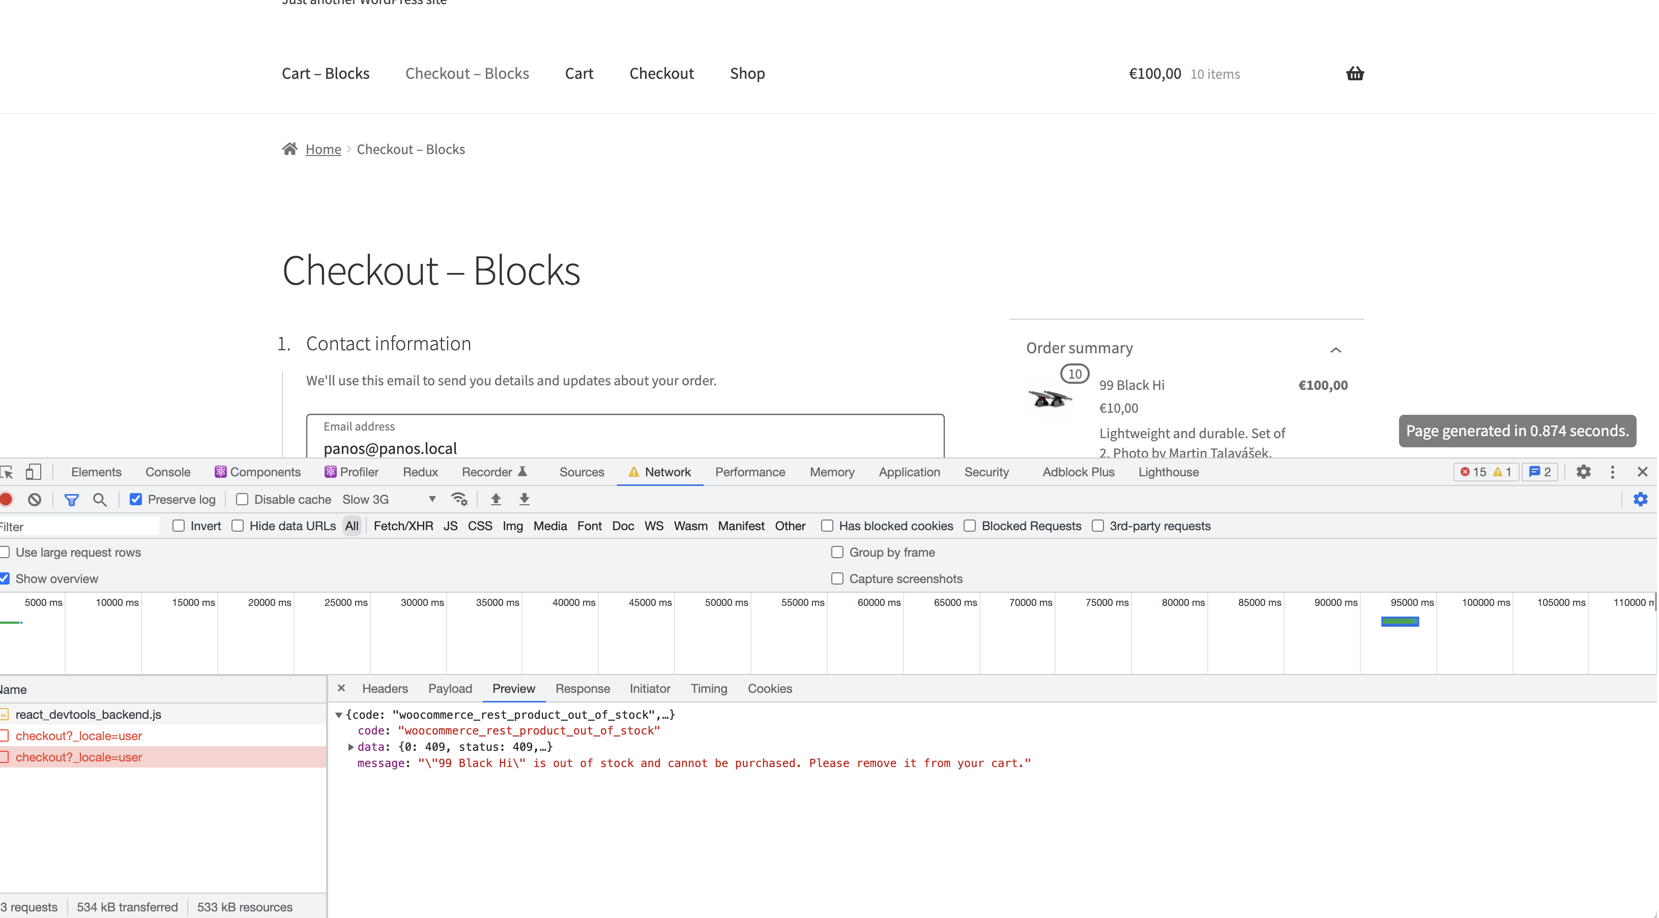Enable the Disable cache checkbox

[x=242, y=499]
